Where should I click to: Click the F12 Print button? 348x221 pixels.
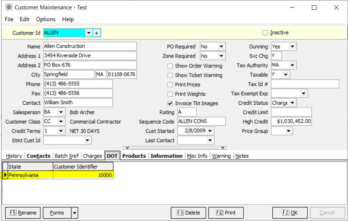[x=226, y=213]
